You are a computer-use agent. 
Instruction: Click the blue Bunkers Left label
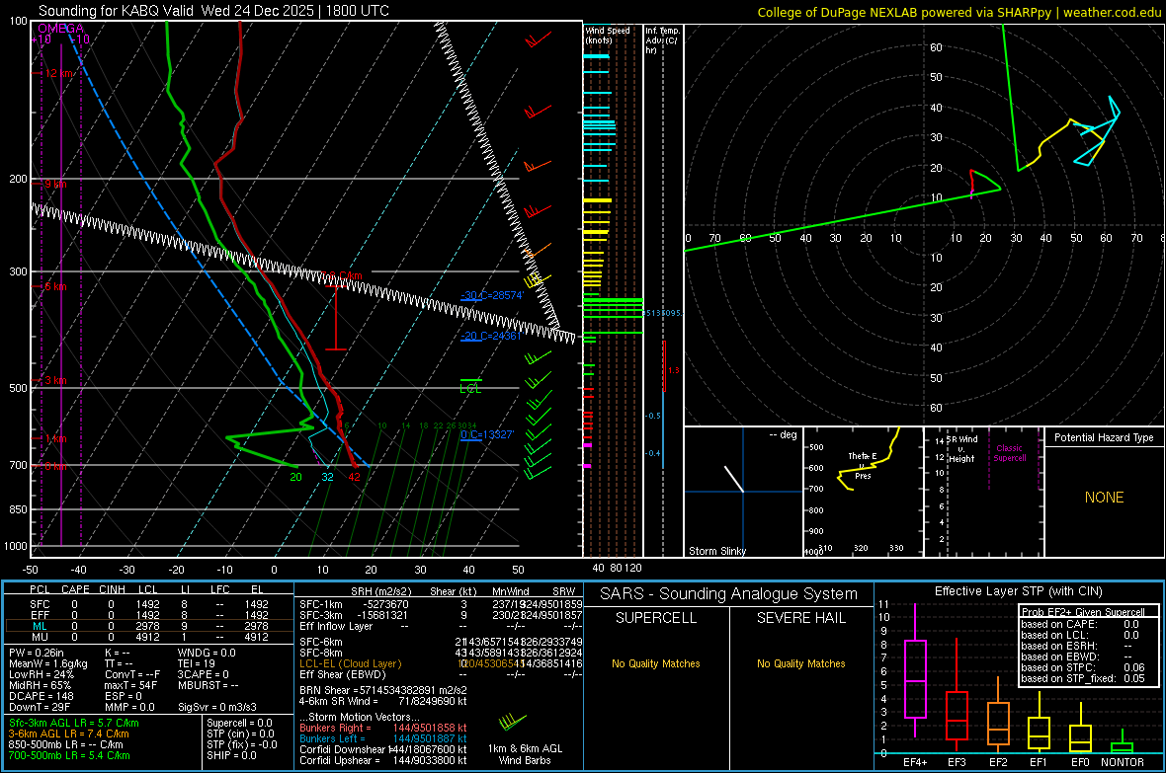click(332, 738)
